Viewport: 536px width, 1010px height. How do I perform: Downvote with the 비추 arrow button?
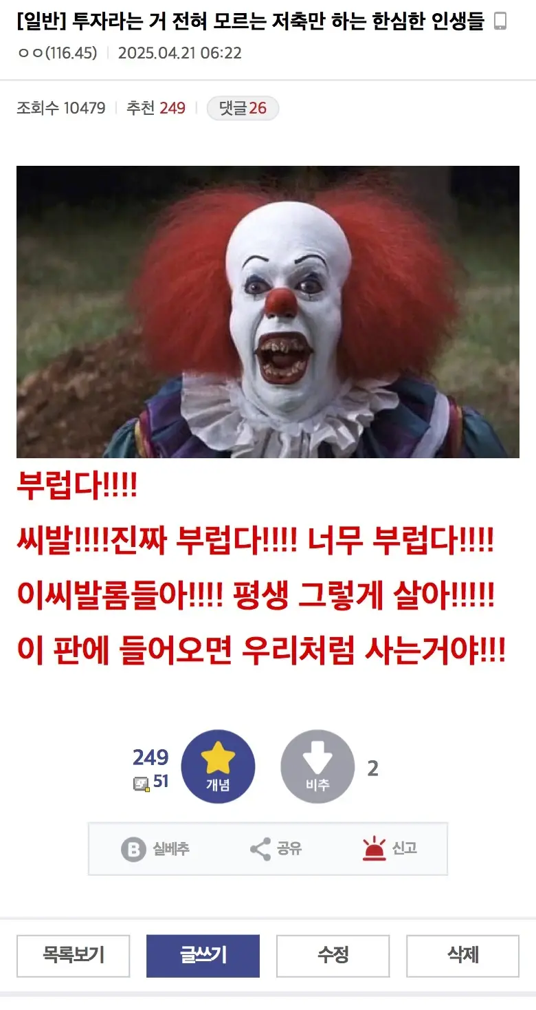pyautogui.click(x=317, y=766)
